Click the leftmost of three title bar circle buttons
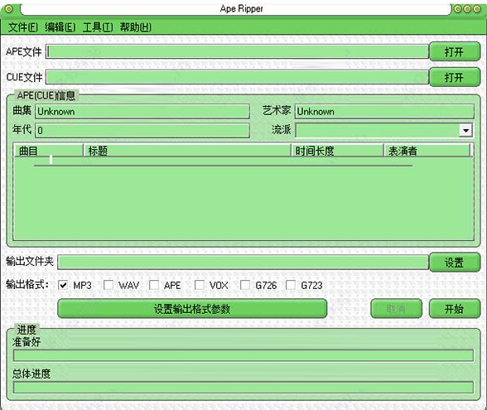Viewport: 487px width, 410px height. point(457,8)
